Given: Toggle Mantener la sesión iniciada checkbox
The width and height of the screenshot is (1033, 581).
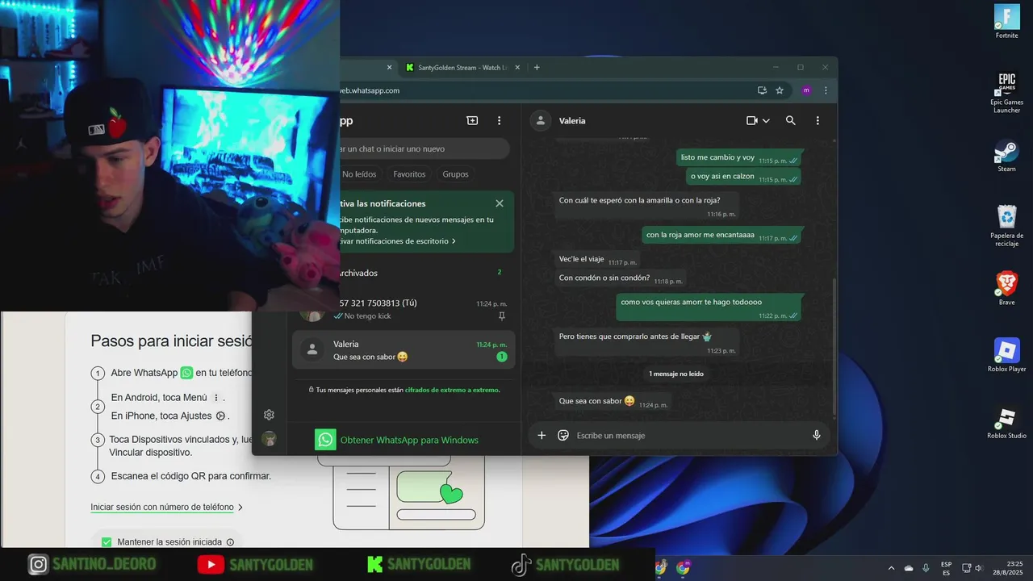Looking at the screenshot, I should click(107, 542).
